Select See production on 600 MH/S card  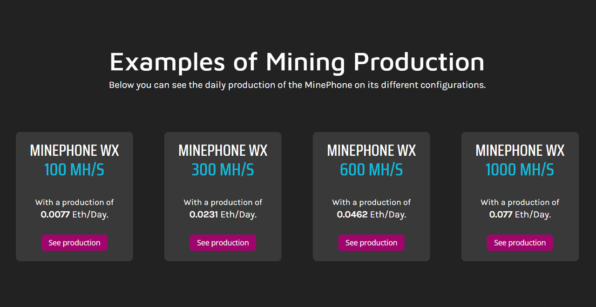coord(371,243)
